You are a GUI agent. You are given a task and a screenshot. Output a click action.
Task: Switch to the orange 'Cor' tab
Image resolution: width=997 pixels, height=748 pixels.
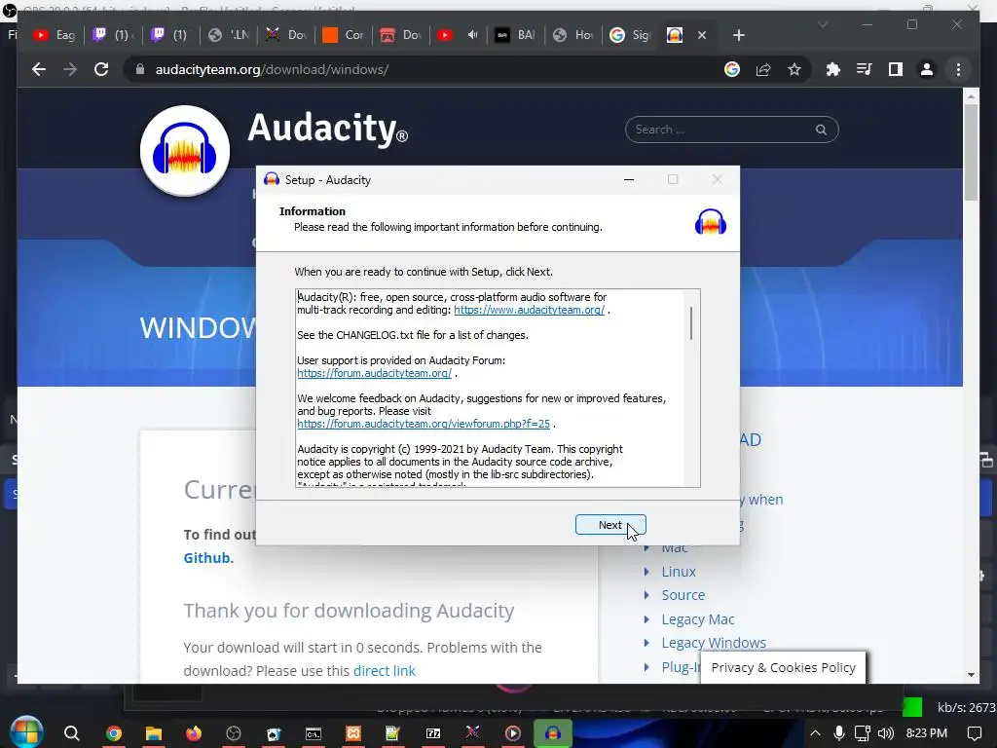pos(344,35)
